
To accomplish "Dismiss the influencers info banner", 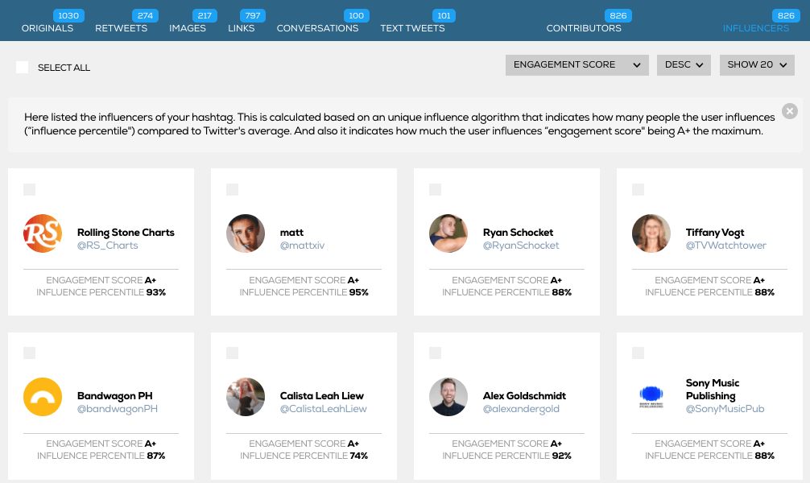I will [789, 111].
